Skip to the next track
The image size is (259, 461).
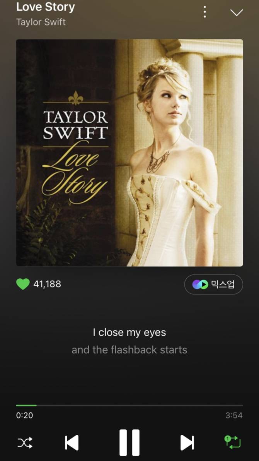(187, 442)
